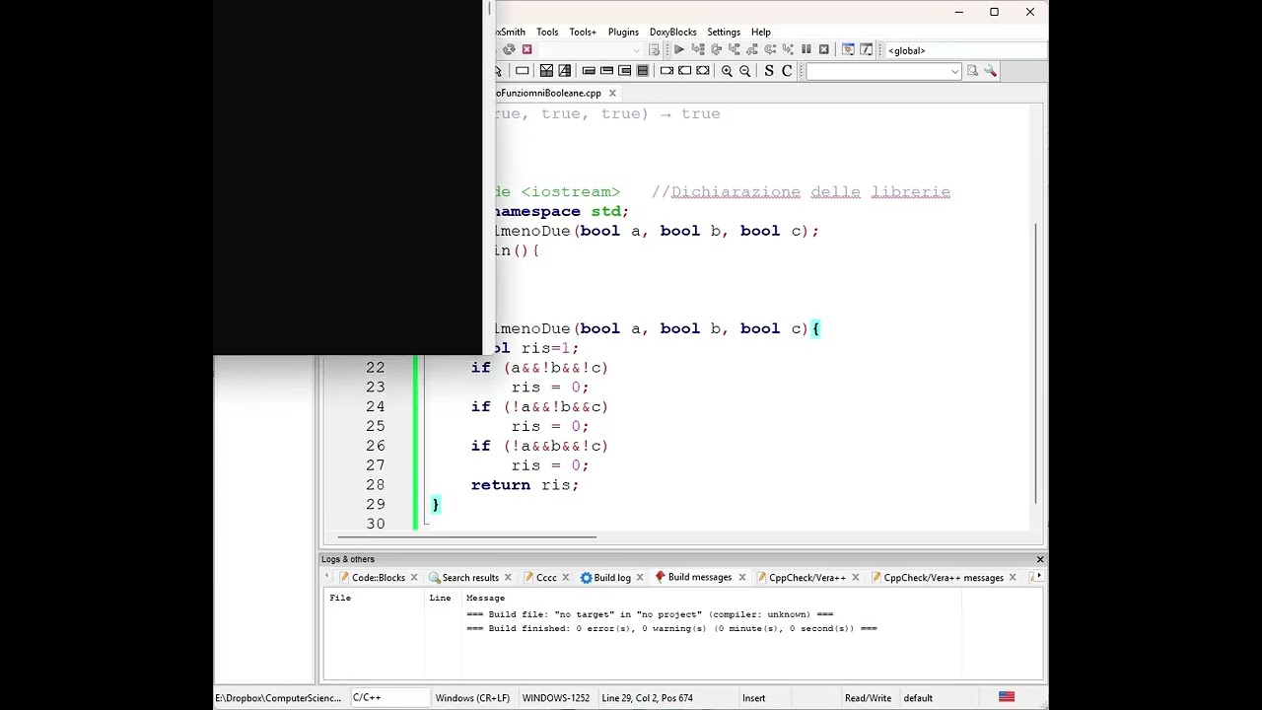Viewport: 1262px width, 710px height.
Task: Click the magnifier zoom out icon
Action: 745,71
